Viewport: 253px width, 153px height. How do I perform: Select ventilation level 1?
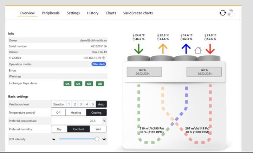69,104
